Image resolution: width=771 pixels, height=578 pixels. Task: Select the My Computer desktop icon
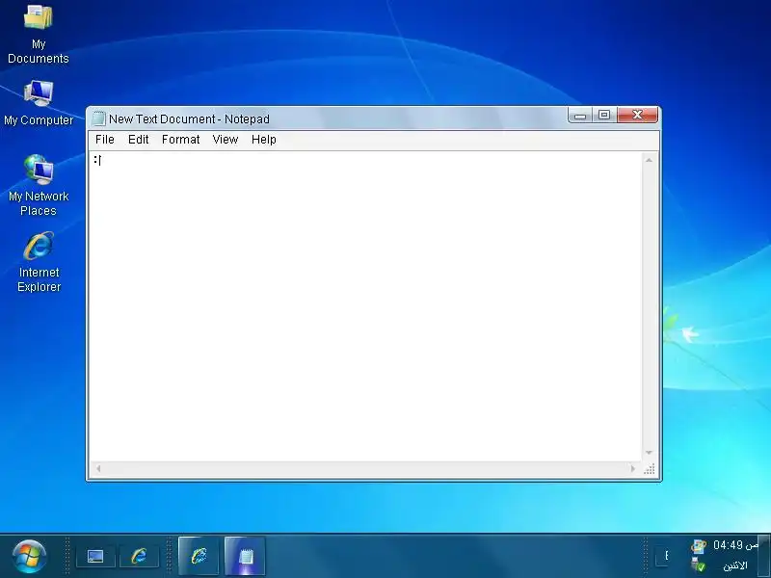(x=38, y=103)
